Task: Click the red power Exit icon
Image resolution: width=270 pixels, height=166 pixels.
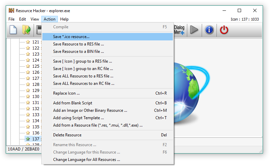Action: tap(224, 30)
